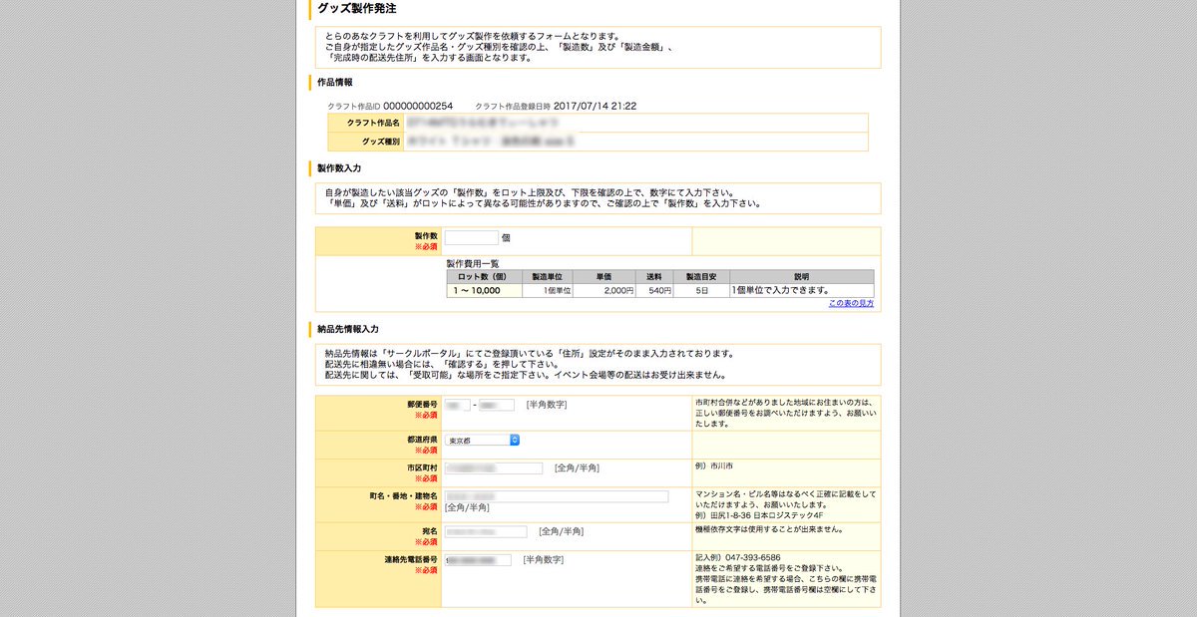Click the 製造目安 column header
1197x617 pixels.
tap(702, 276)
